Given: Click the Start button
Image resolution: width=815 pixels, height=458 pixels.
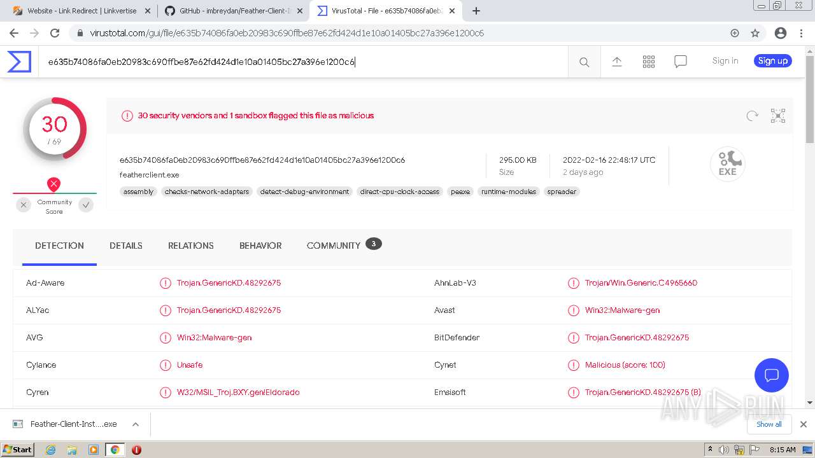Looking at the screenshot, I should [x=17, y=450].
